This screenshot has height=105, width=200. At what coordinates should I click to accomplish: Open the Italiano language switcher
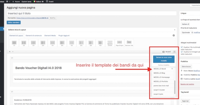[x=38, y=1]
